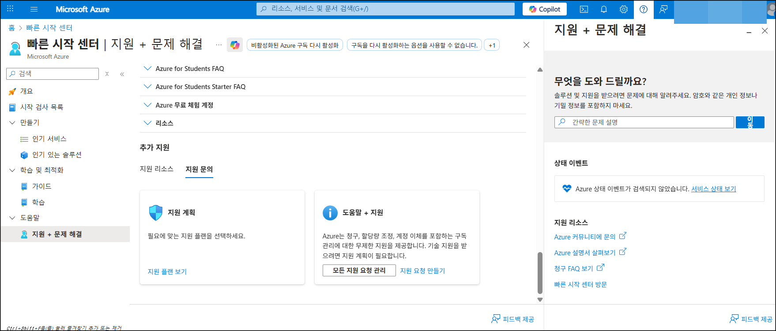Open the apps grid launcher

coord(10,9)
